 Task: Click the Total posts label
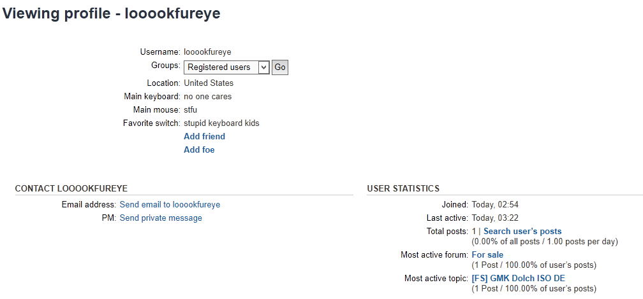pos(447,232)
